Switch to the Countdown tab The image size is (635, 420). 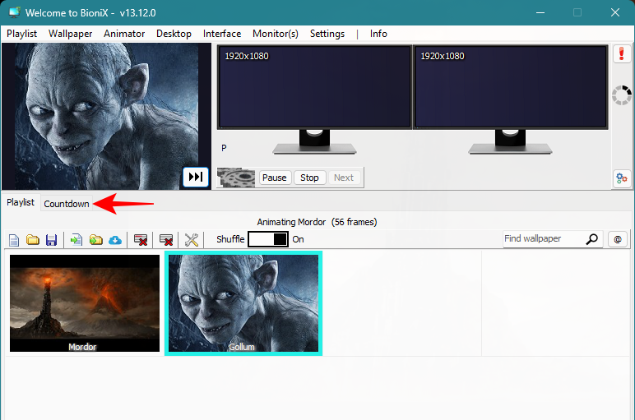tap(67, 204)
